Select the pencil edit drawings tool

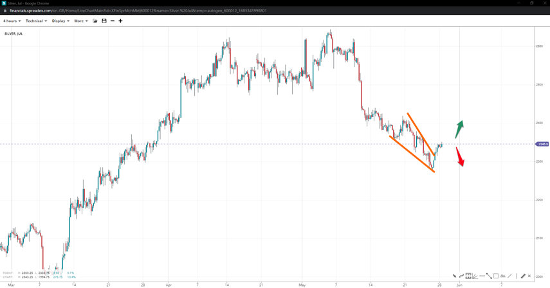[x=523, y=276]
